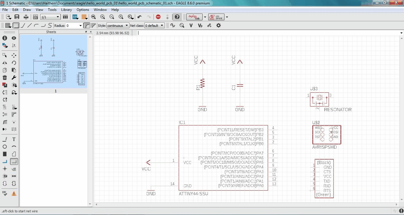Click the Design Link button

(194, 17)
